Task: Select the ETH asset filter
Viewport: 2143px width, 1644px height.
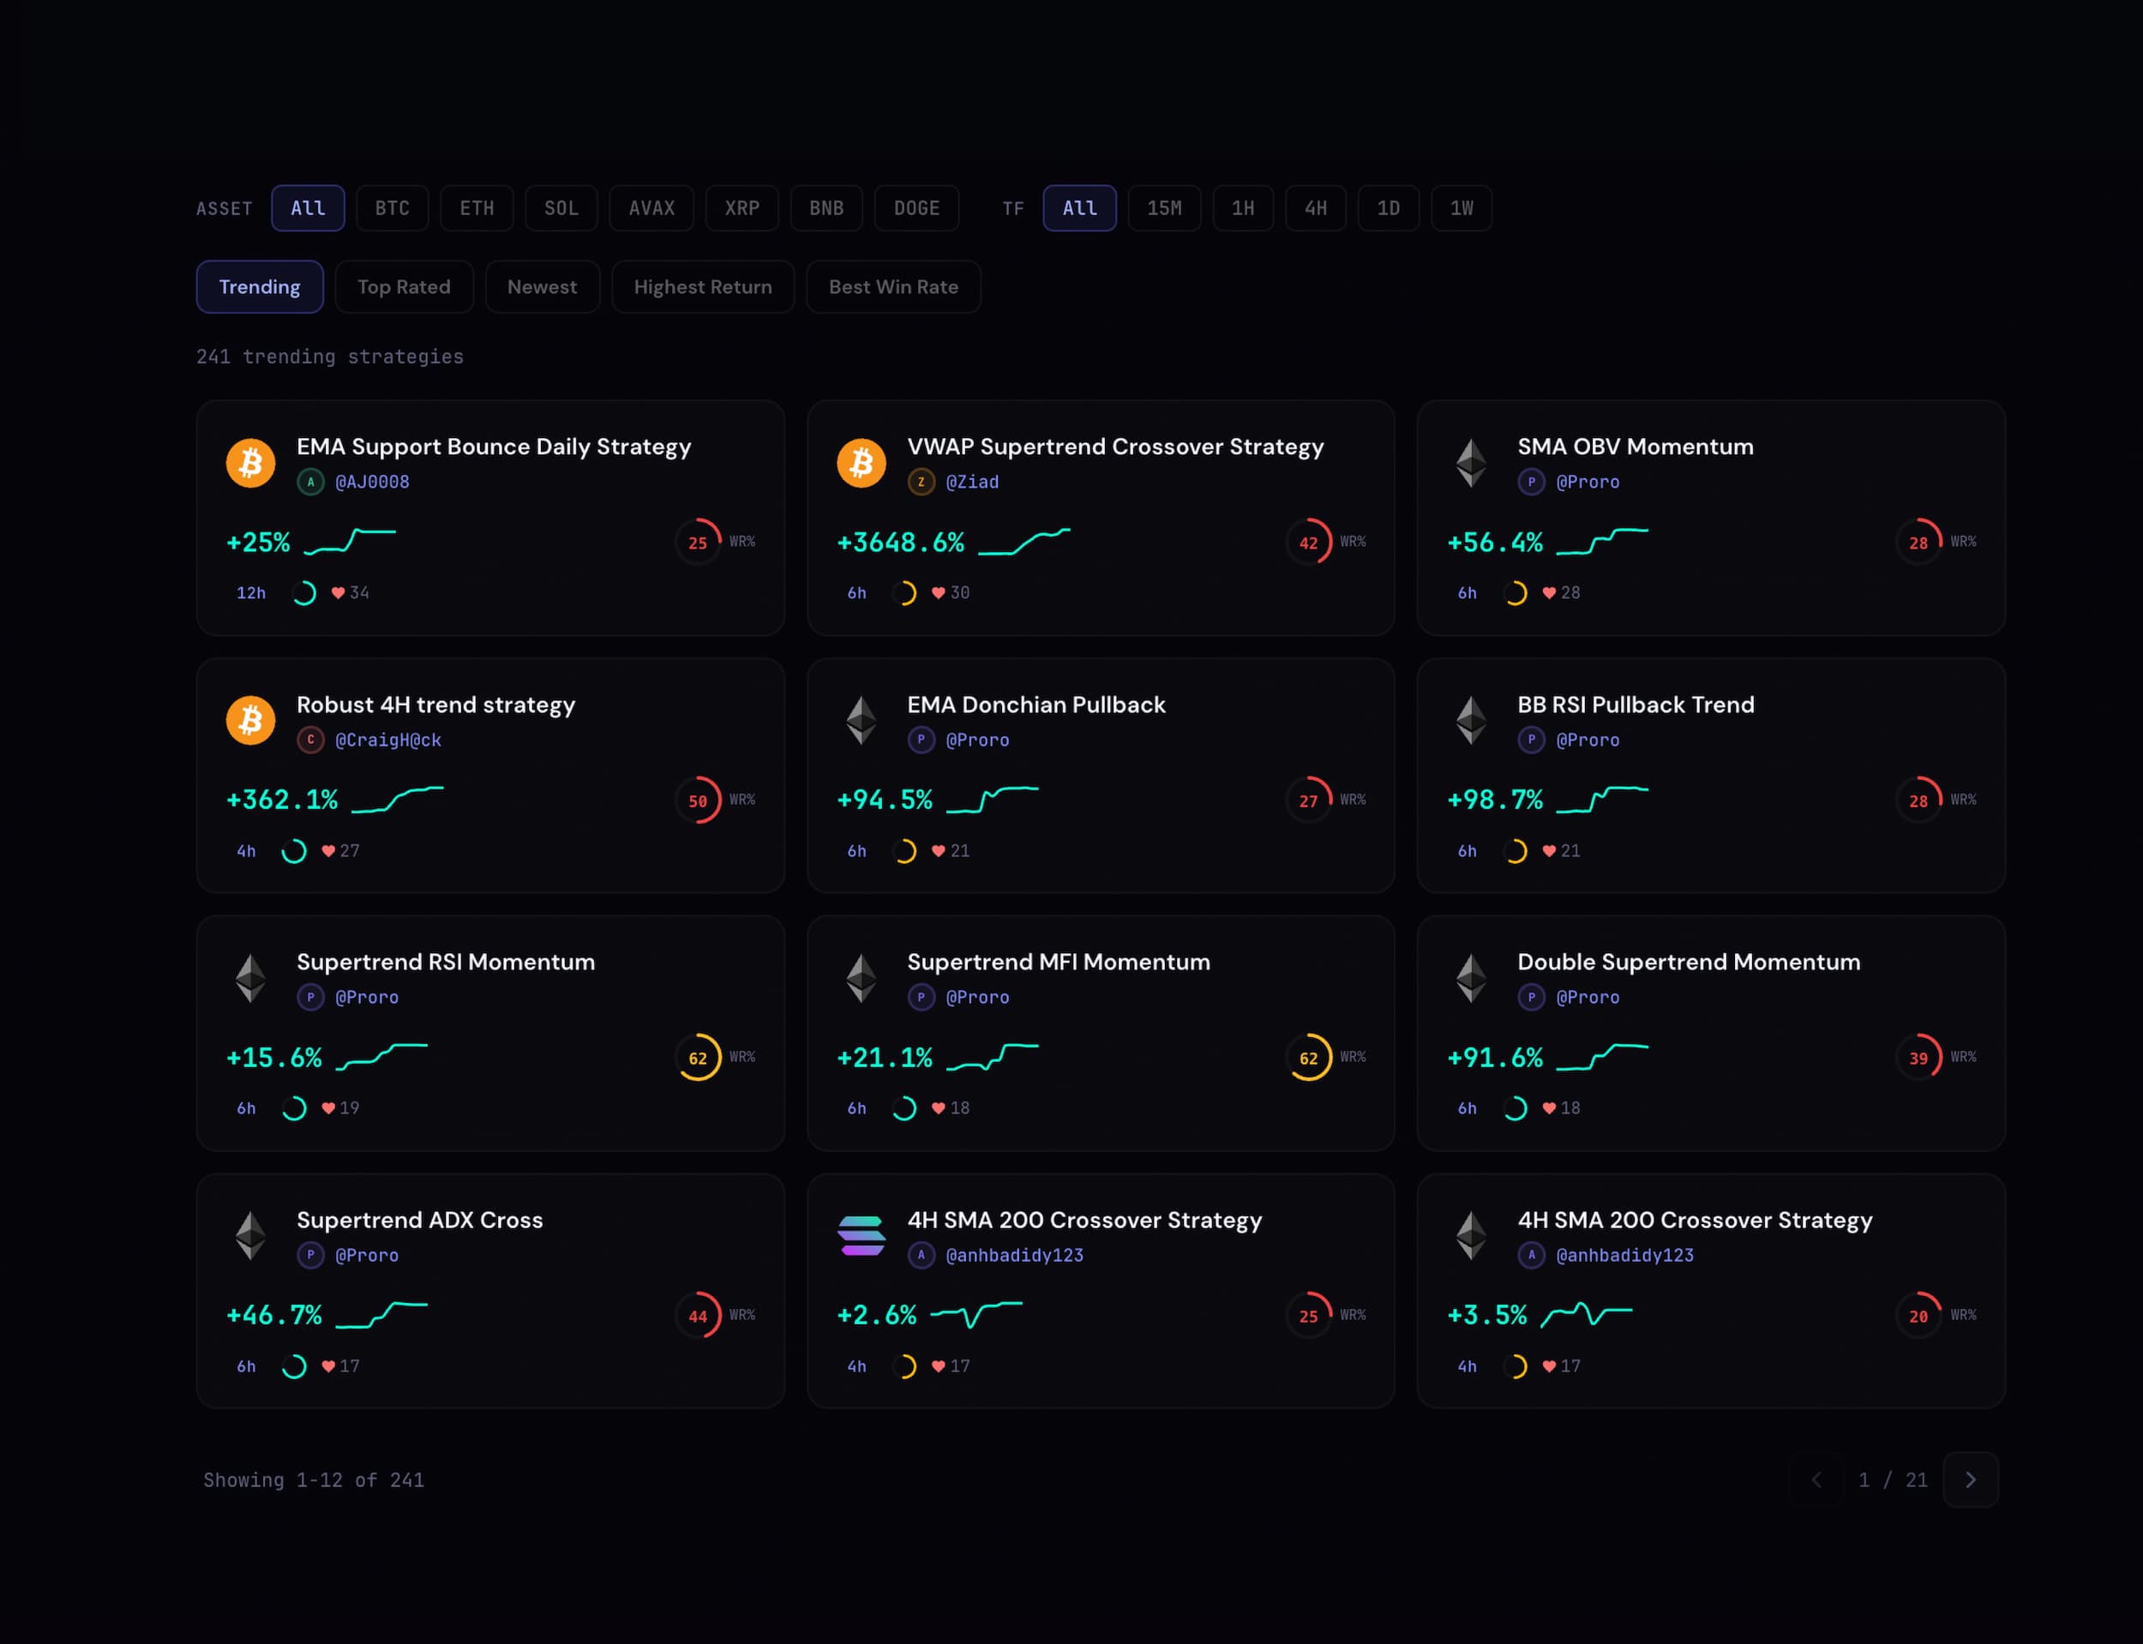Action: (477, 207)
